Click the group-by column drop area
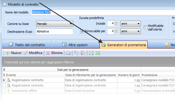Image resolution: width=175 pixels, height=103 pixels. click(89, 62)
